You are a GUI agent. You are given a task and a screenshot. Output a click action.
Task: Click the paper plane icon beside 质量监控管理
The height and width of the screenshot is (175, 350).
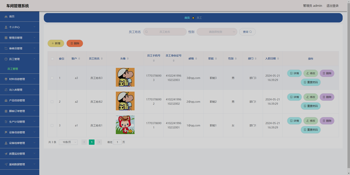click(6, 154)
